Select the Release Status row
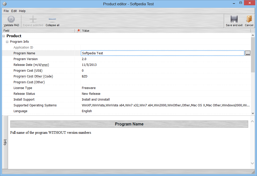257x176 pixels. tap(126, 94)
